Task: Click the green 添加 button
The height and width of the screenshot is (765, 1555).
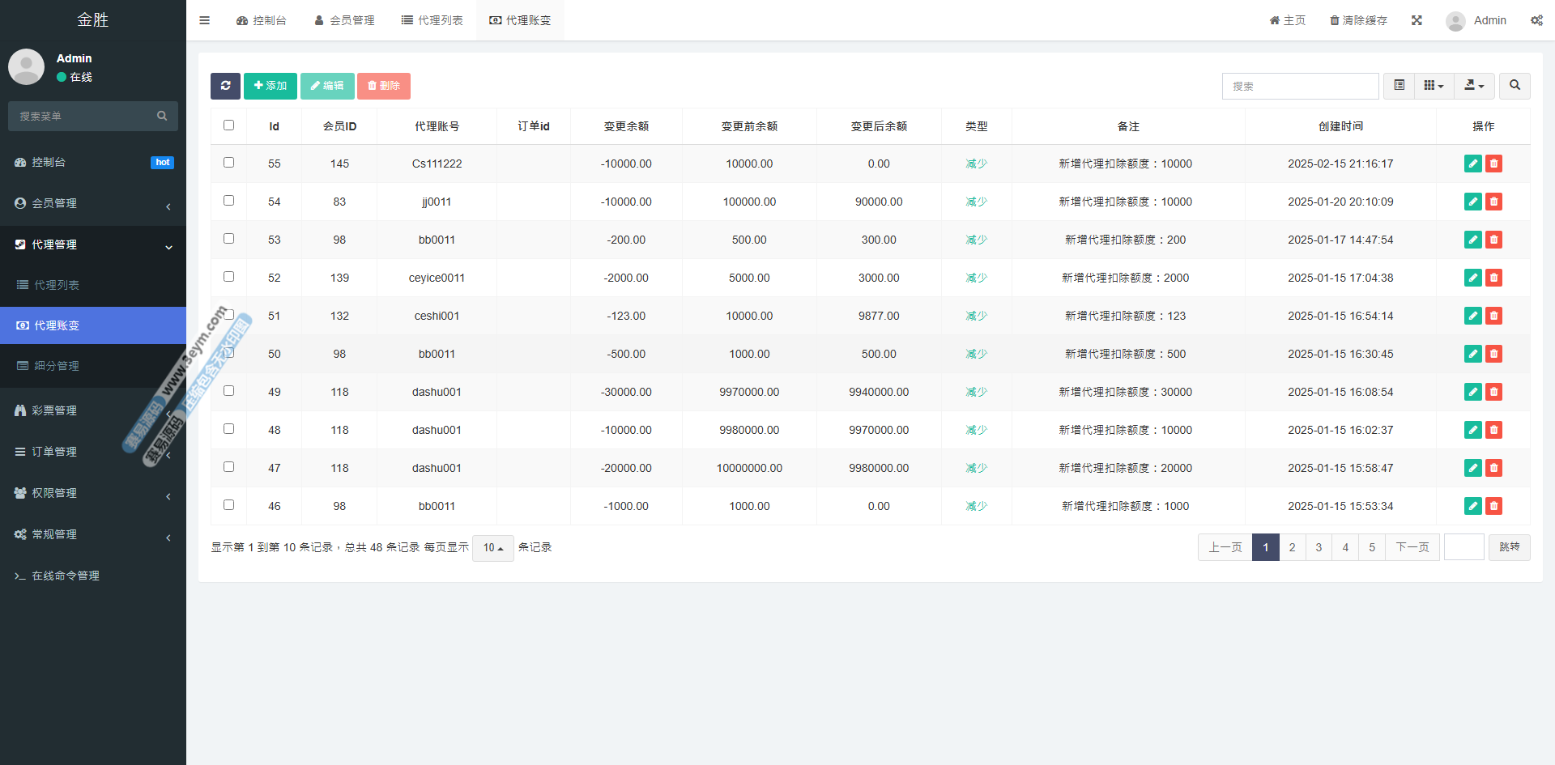Action: click(270, 86)
